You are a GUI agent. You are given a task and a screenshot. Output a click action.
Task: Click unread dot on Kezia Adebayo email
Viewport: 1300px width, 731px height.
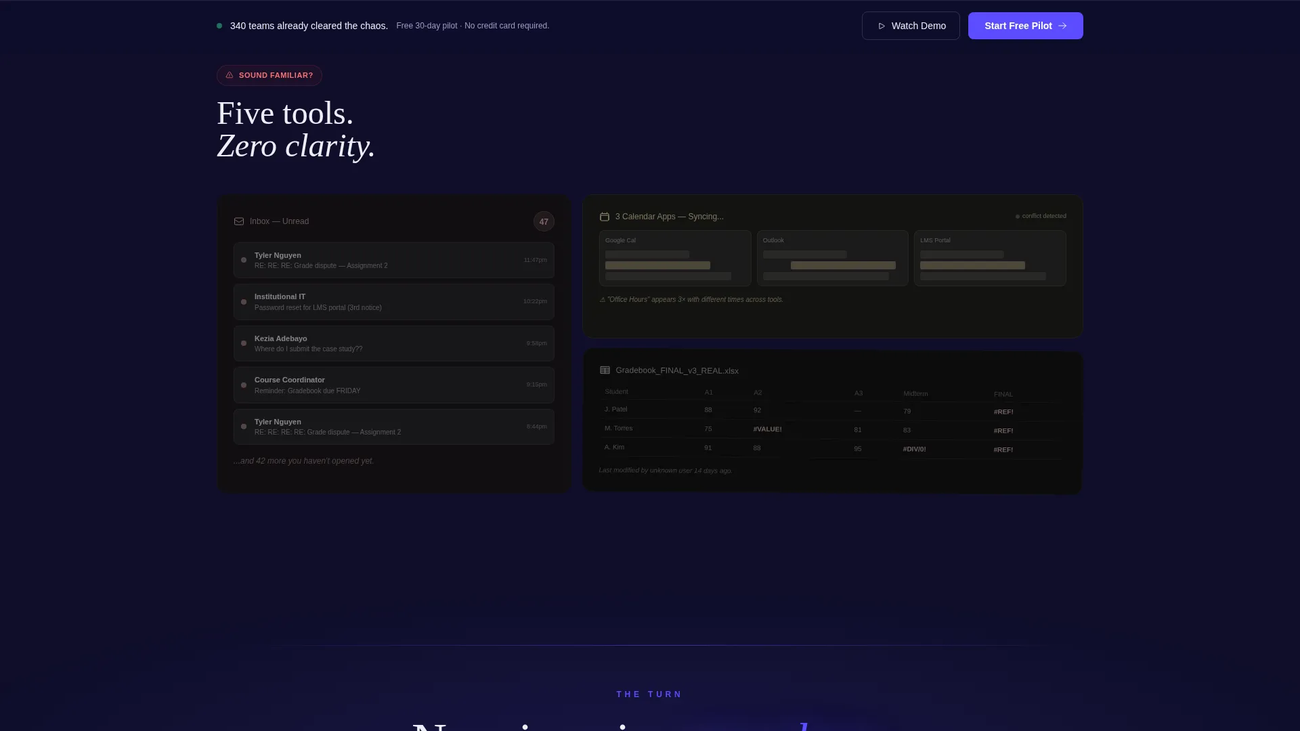pos(244,343)
